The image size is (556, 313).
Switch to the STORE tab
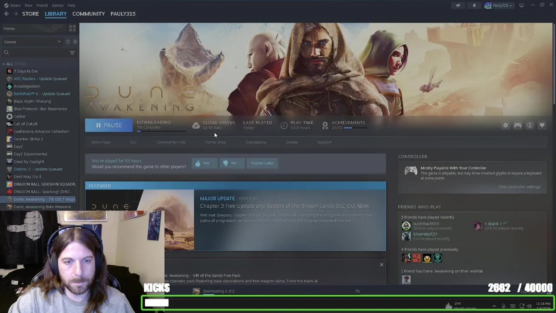click(x=30, y=14)
